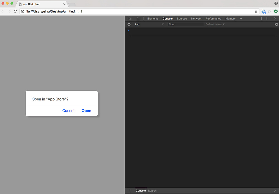Click the console prompt input line
This screenshot has height=194, width=279.
coord(202,31)
